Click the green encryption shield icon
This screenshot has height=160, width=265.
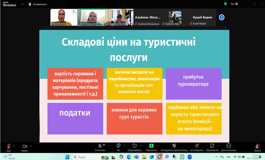(x=225, y=4)
